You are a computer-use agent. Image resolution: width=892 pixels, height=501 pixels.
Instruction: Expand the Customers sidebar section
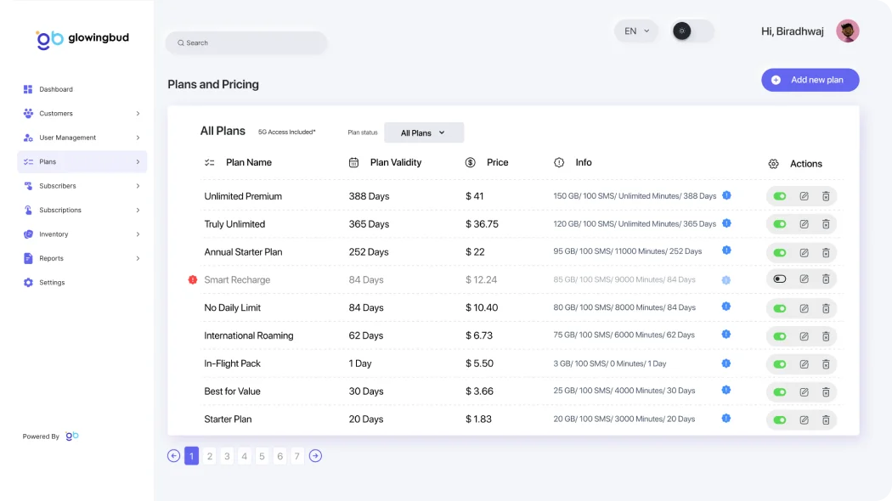[x=82, y=113]
